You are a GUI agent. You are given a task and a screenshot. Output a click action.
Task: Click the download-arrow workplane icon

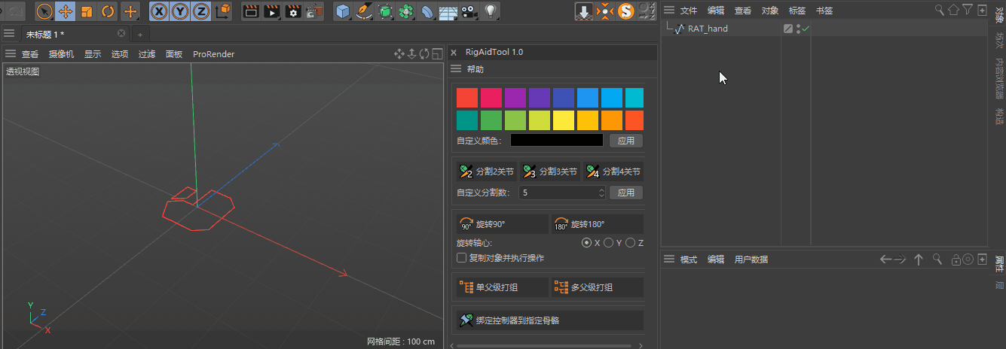(x=584, y=11)
